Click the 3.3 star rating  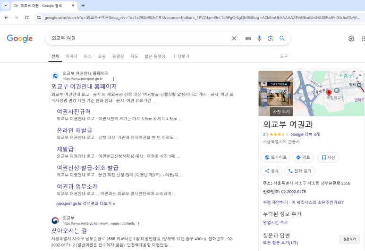(276, 134)
